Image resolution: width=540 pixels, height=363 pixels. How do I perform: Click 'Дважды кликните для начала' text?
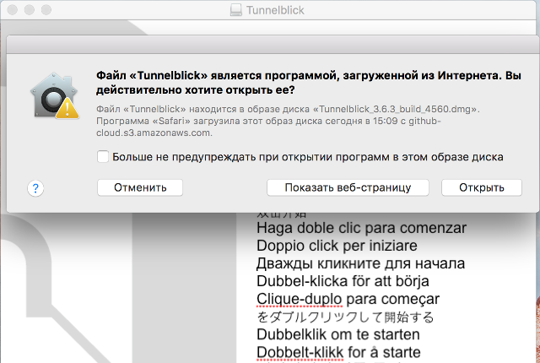coord(360,263)
